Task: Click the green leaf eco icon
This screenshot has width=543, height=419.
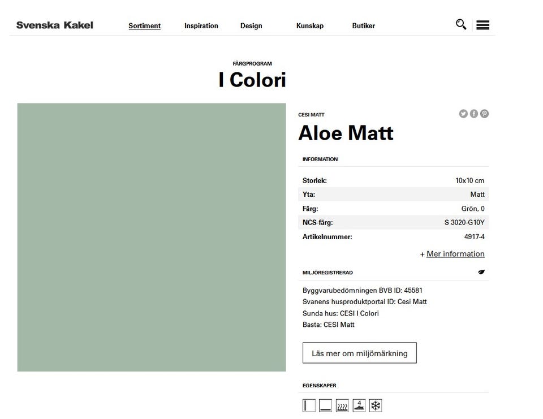Action: click(481, 272)
